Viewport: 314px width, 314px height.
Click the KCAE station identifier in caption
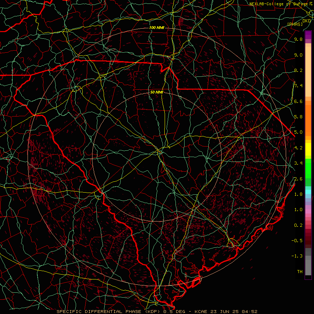click(201, 312)
